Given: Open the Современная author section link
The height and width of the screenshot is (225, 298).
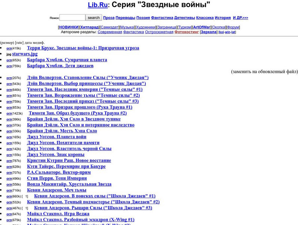Looking at the screenshot, I should tap(110, 32).
